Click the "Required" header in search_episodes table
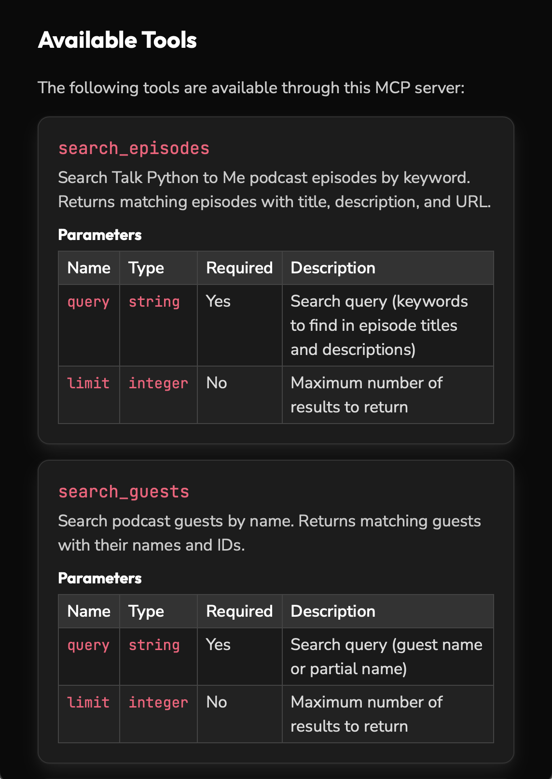Screen dimensions: 552x779 [x=239, y=268]
